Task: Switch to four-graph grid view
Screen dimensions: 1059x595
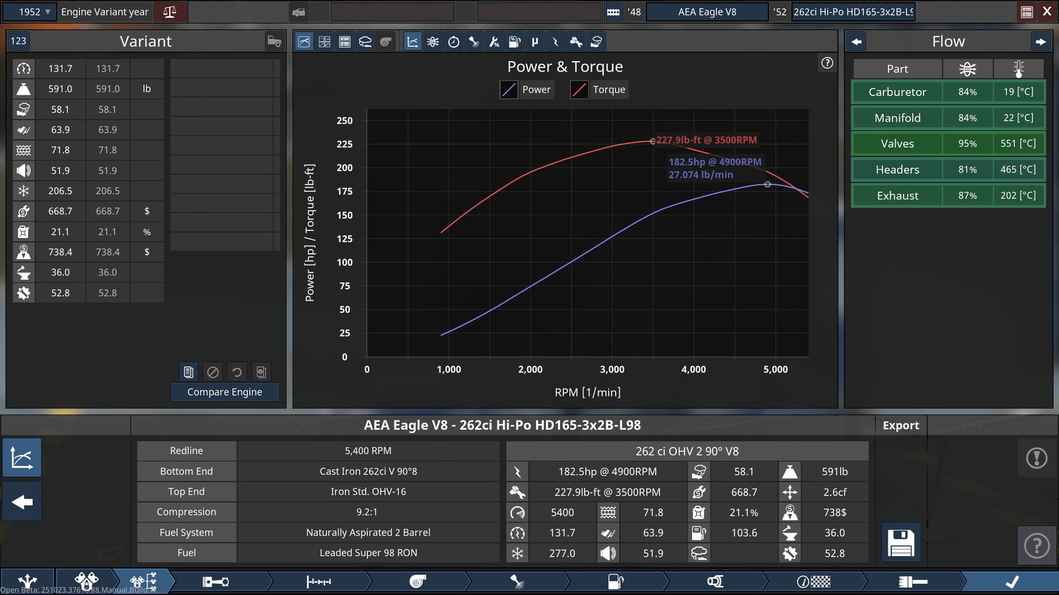Action: 324,42
